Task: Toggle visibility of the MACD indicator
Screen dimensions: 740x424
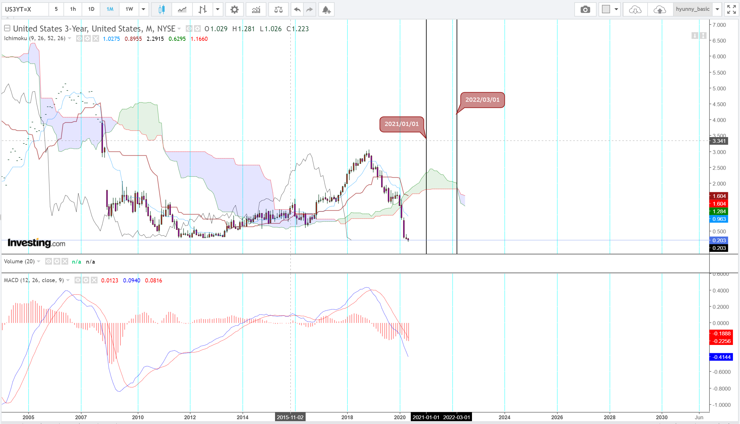Action: tap(77, 280)
